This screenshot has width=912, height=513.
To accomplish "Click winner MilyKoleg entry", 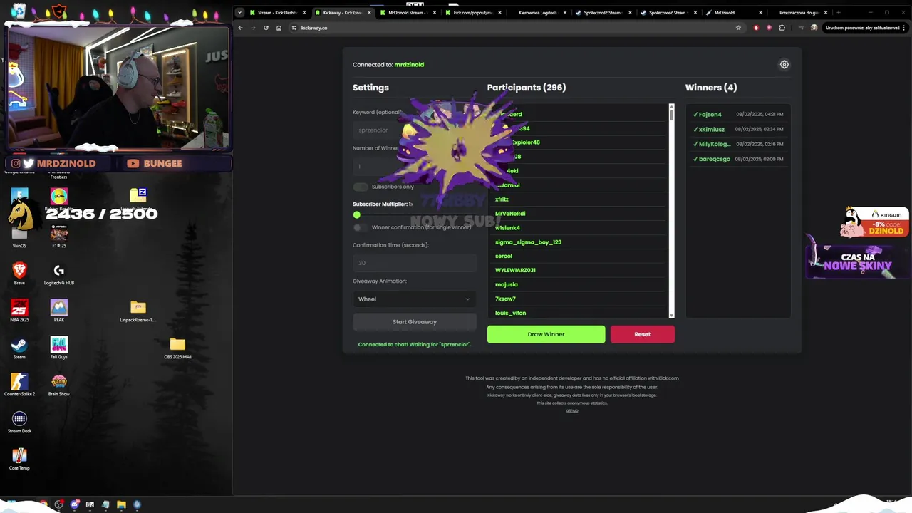I will point(738,144).
